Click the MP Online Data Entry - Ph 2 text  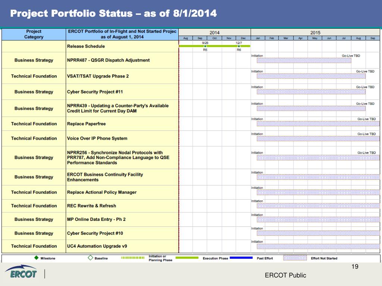coord(97,219)
